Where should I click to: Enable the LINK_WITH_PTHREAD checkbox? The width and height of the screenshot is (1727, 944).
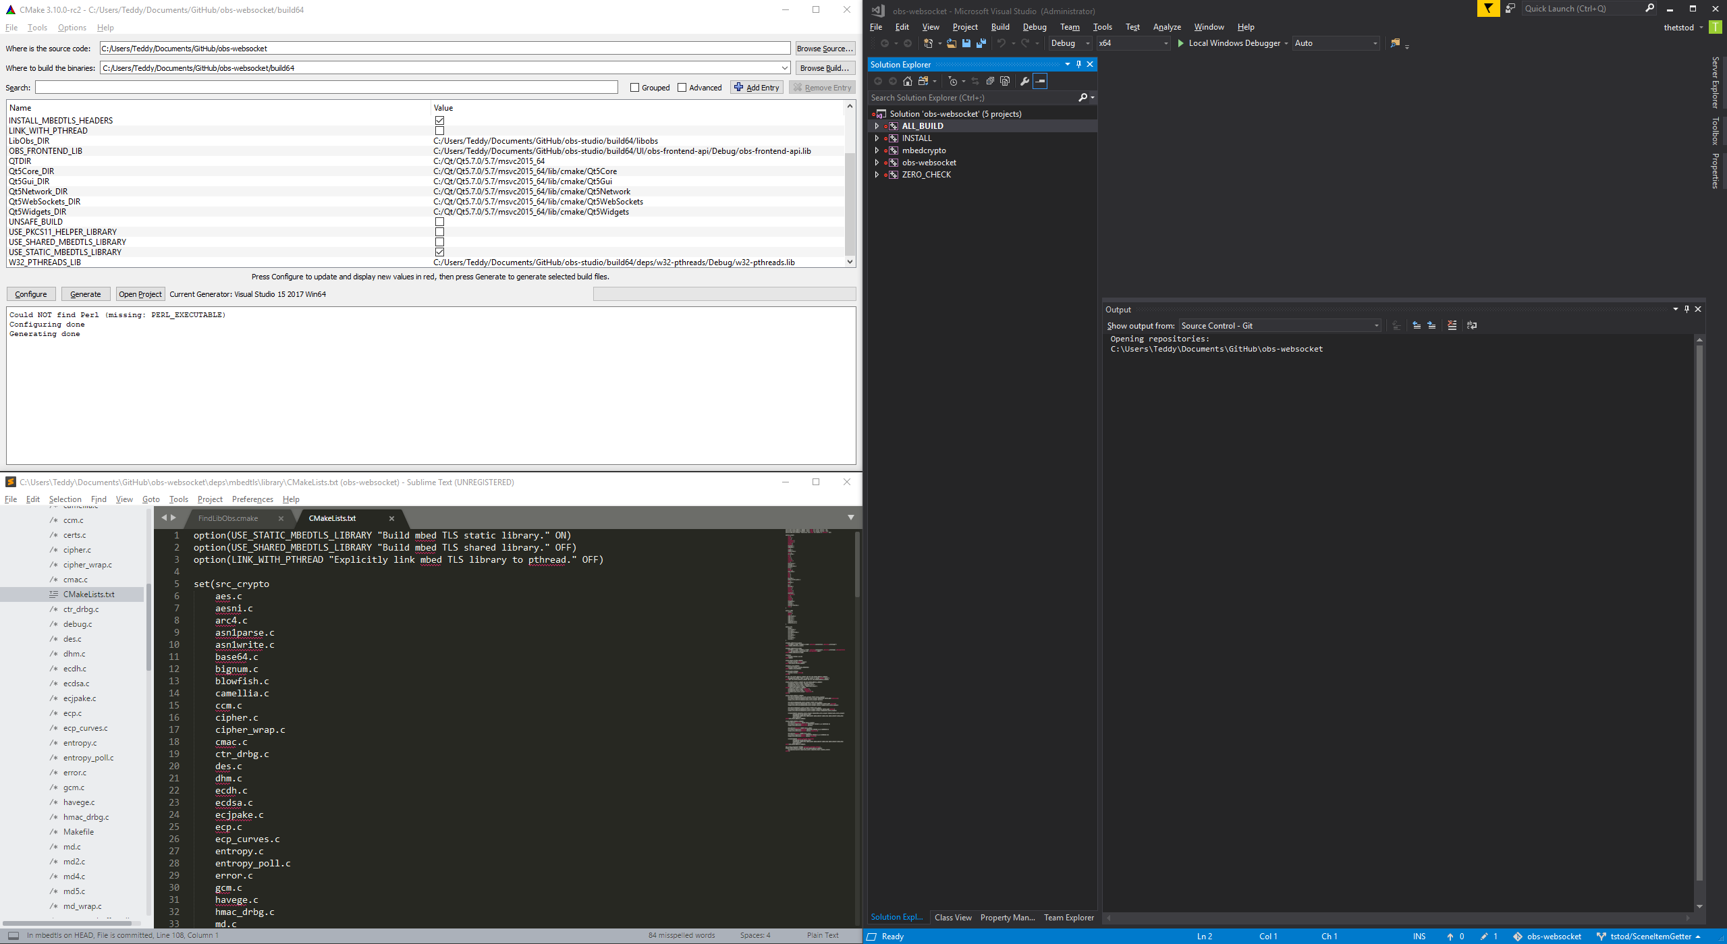pyautogui.click(x=439, y=130)
